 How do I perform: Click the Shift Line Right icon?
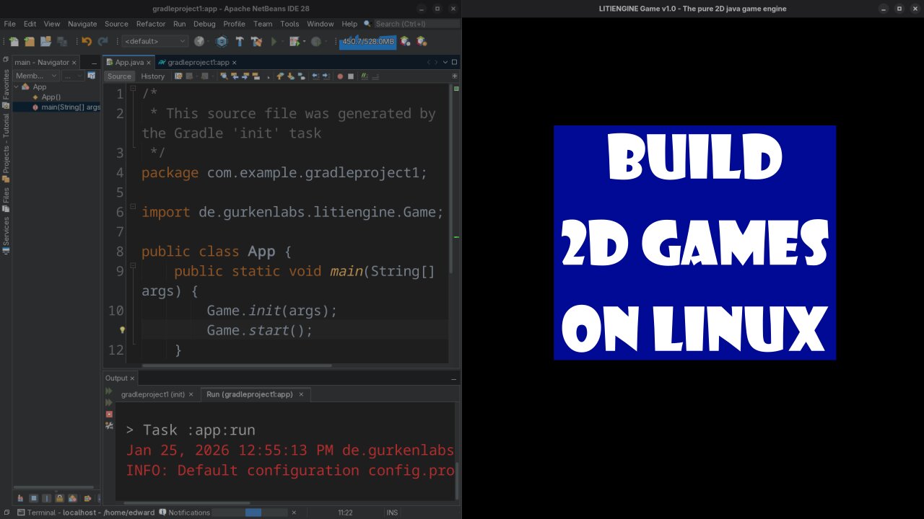(326, 76)
